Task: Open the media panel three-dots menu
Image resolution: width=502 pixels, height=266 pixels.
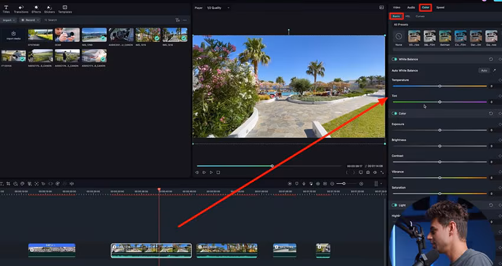Action: tap(185, 20)
